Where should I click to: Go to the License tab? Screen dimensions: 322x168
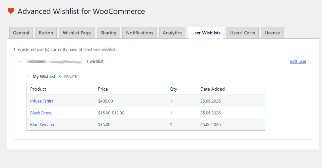click(x=272, y=33)
